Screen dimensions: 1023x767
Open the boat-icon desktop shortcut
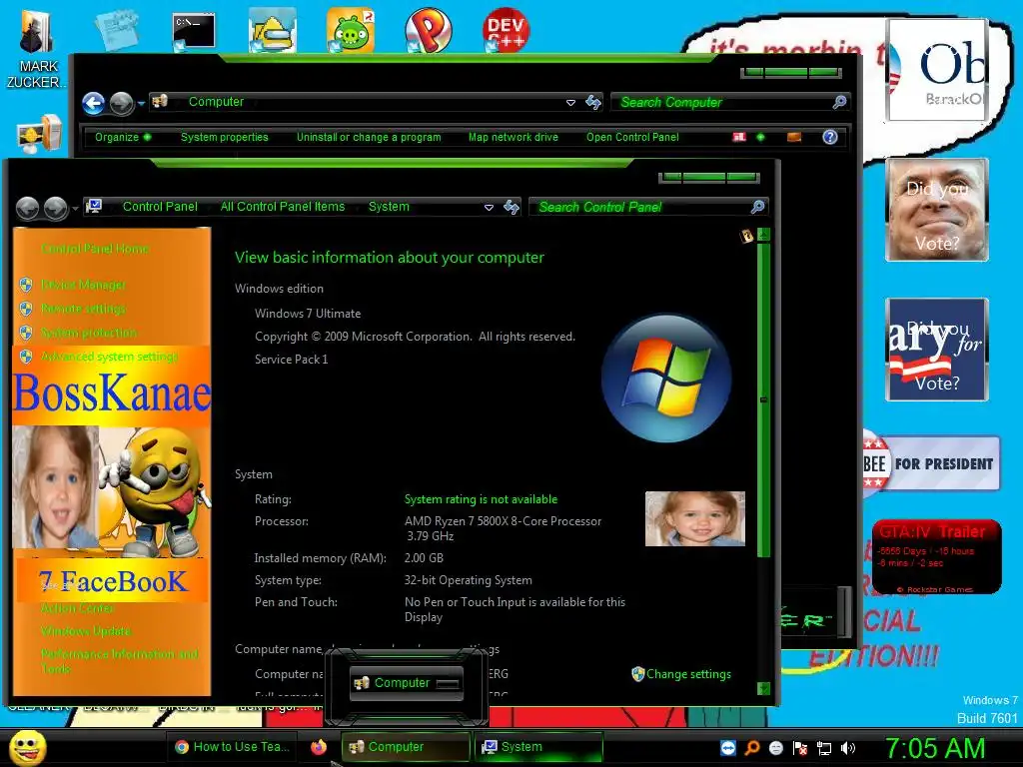pos(272,30)
